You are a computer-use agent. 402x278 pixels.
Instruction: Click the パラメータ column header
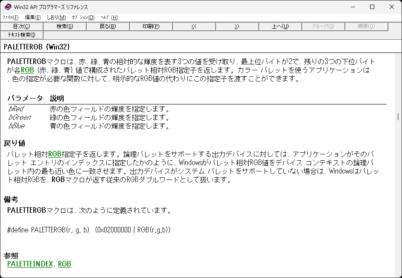(25, 98)
